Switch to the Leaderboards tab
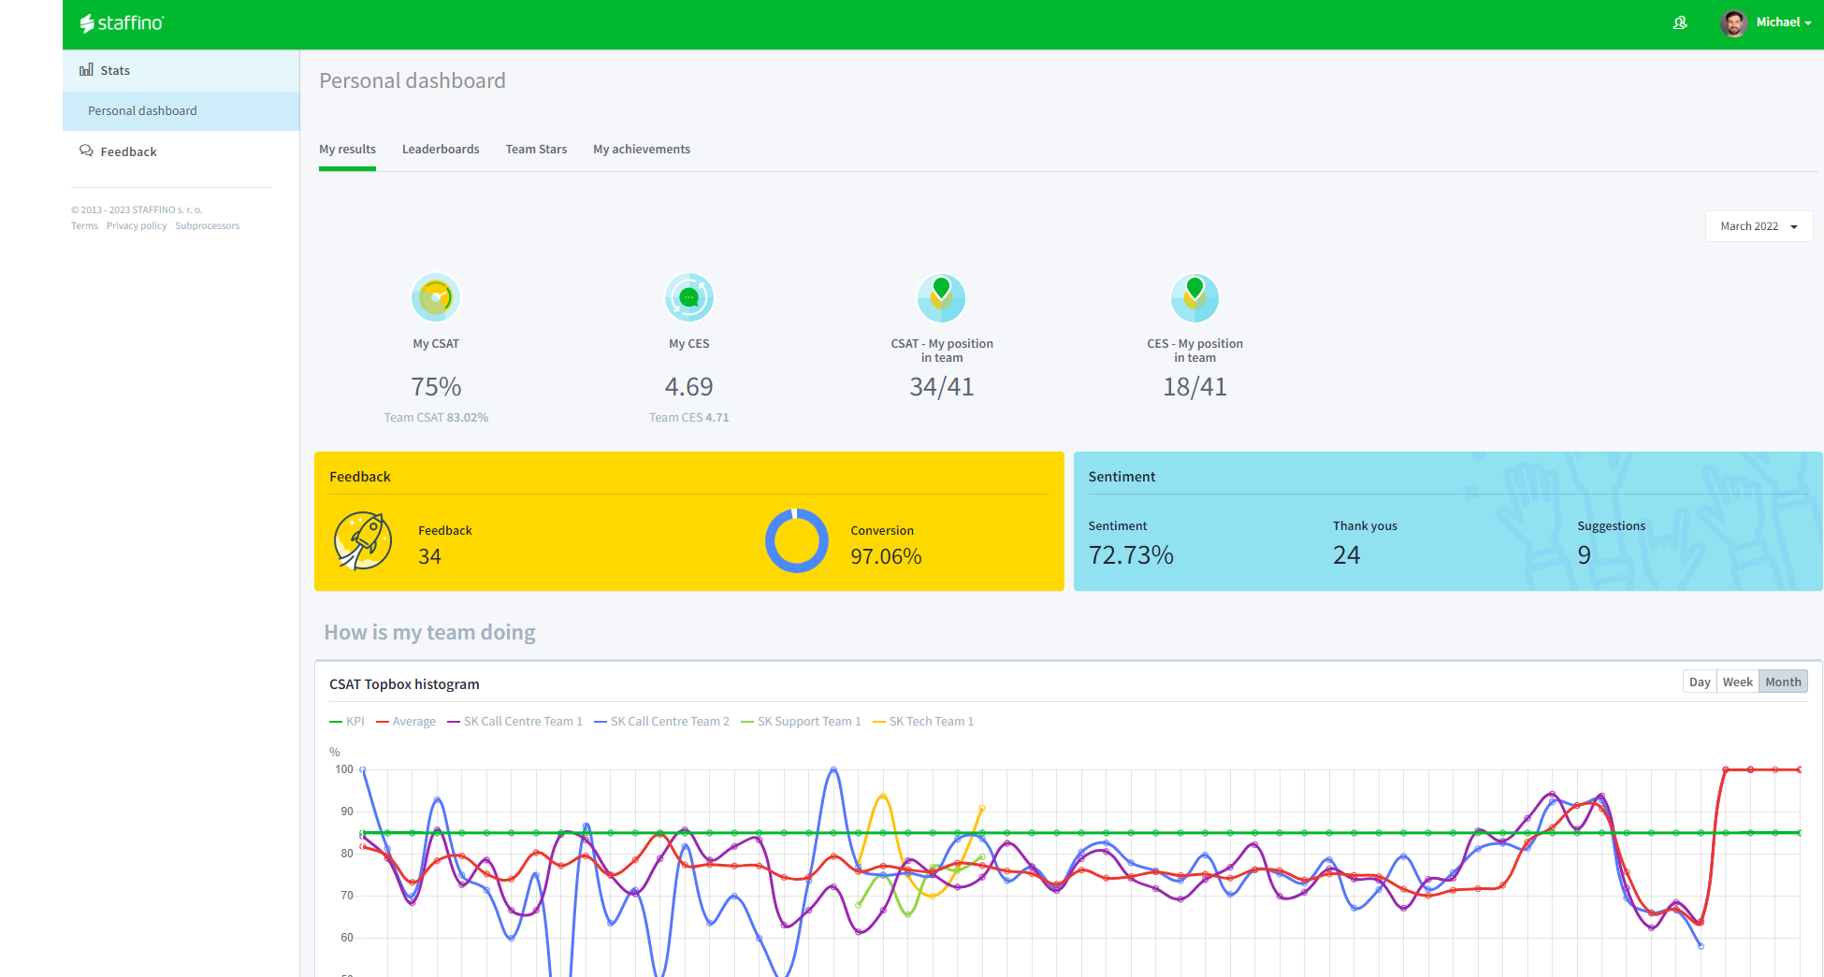 click(441, 150)
